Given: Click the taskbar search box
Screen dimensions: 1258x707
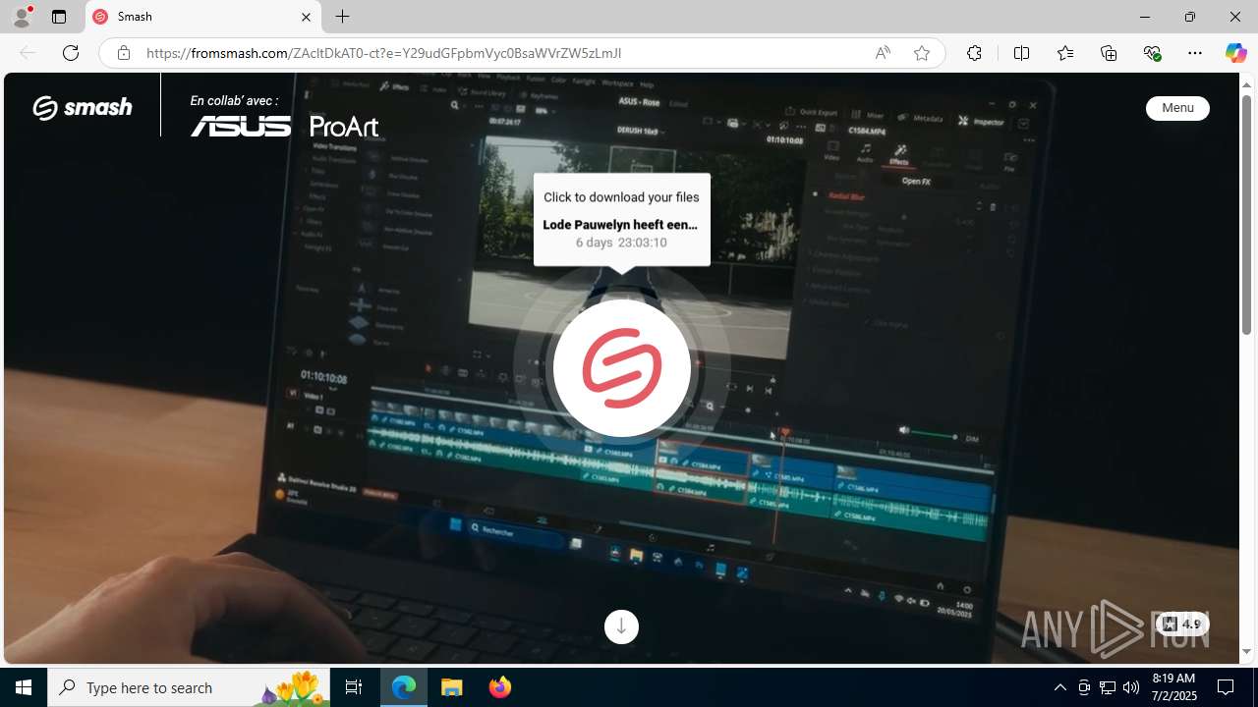Looking at the screenshot, I should pos(189,687).
